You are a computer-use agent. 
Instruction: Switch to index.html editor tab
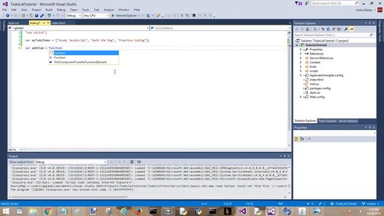(58, 23)
